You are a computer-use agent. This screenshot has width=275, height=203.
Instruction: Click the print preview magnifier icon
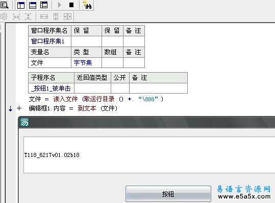coord(4,5)
